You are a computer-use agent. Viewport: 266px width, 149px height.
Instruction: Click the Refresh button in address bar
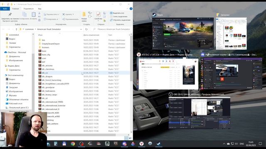pos(86,29)
